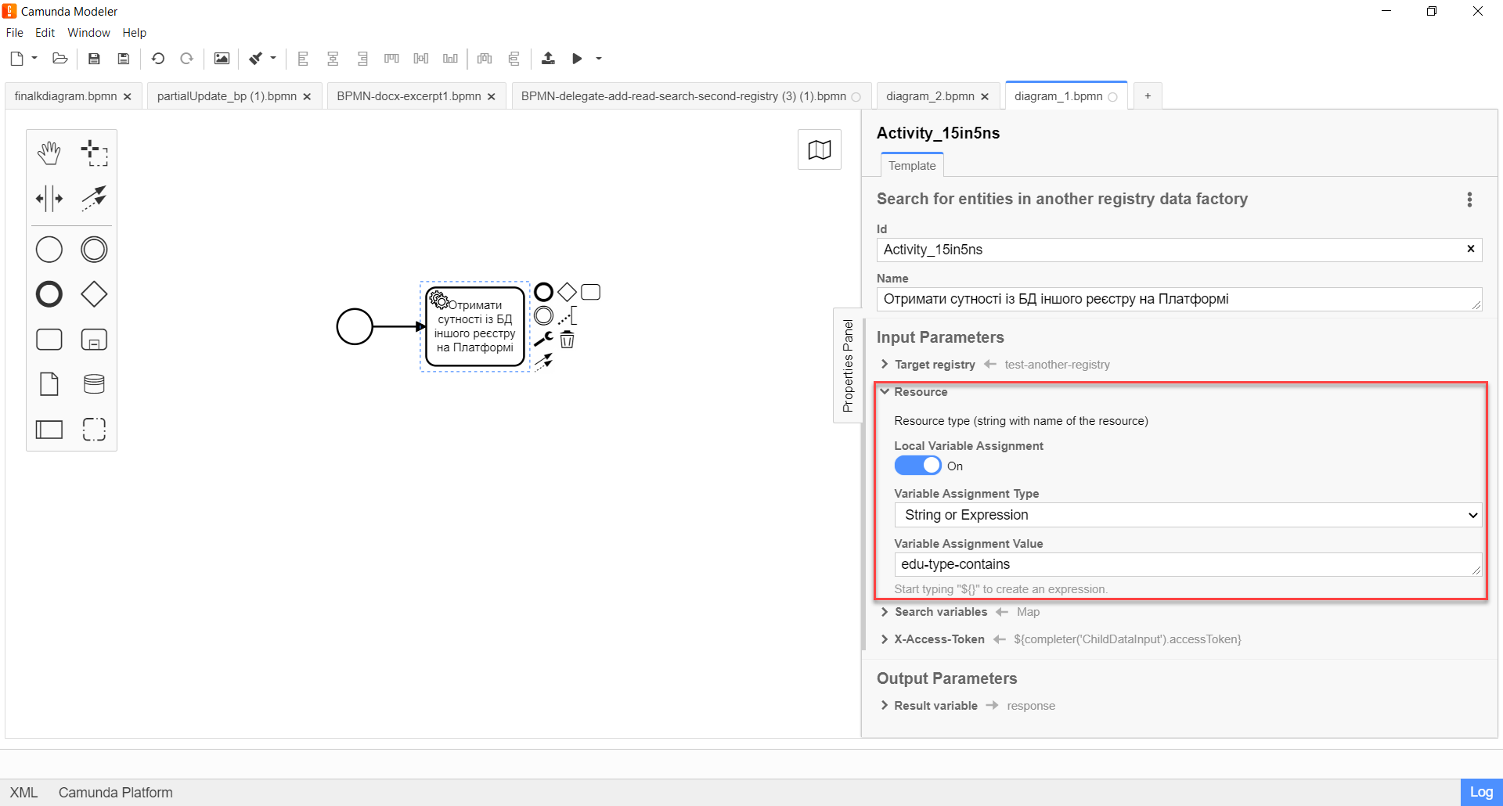Image resolution: width=1503 pixels, height=806 pixels.
Task: Export diagram as image
Action: [222, 59]
